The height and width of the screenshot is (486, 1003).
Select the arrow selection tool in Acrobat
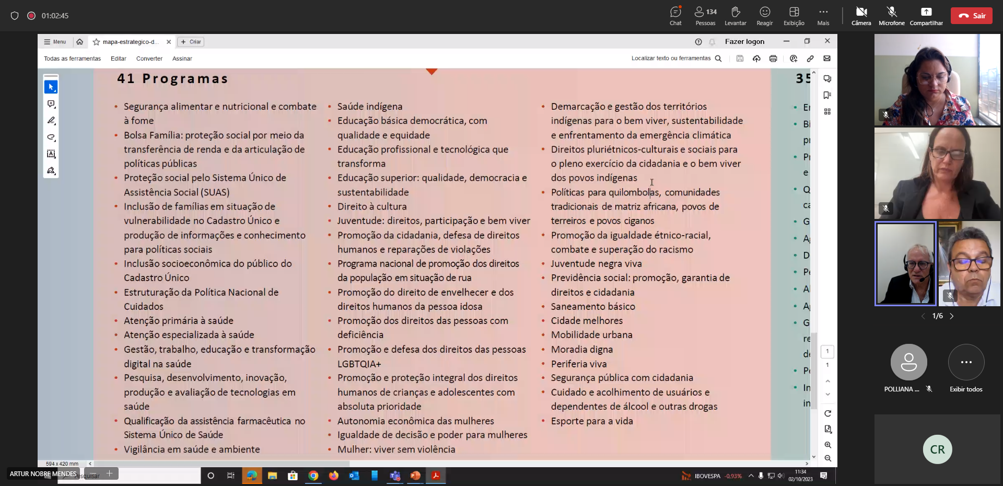pos(51,87)
